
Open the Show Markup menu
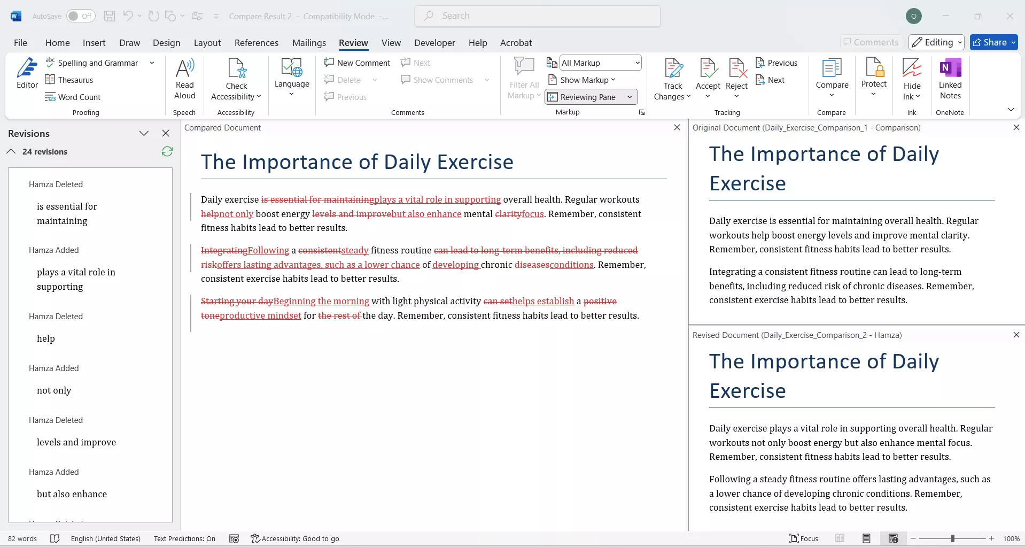click(x=582, y=80)
